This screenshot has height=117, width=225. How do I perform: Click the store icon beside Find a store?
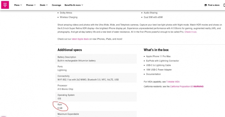click(206, 5)
